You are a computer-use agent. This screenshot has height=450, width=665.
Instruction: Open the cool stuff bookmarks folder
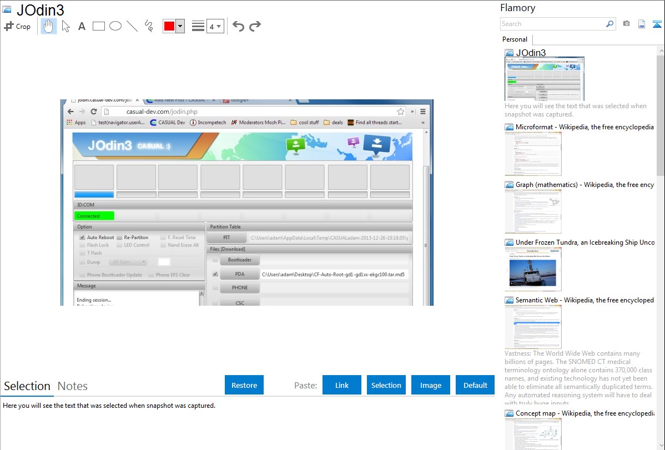305,123
